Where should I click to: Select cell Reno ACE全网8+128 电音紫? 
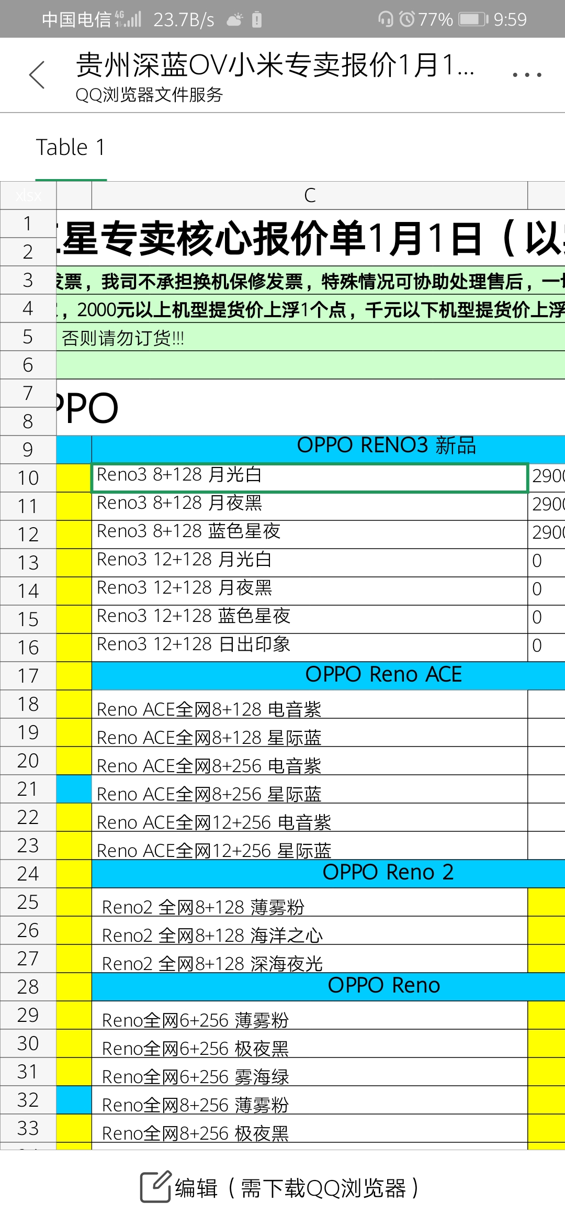point(310,704)
